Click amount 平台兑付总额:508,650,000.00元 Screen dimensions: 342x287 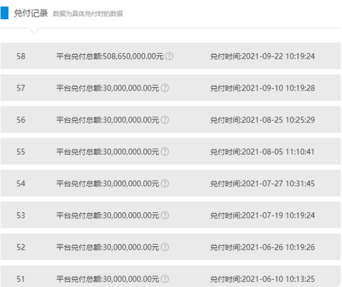coord(110,56)
